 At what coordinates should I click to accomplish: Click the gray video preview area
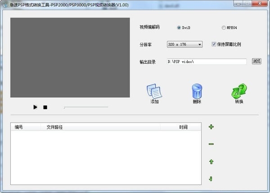(70, 57)
